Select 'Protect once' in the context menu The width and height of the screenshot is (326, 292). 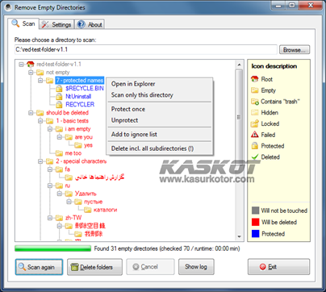click(160, 109)
